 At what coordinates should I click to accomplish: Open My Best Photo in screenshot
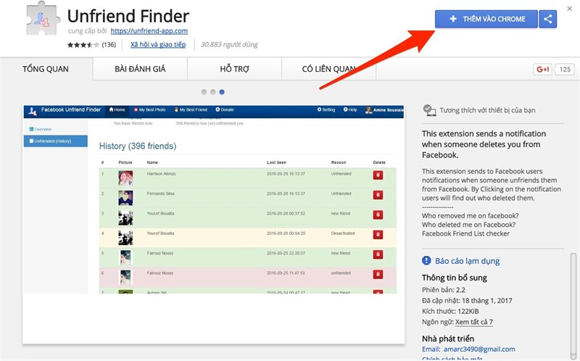(149, 110)
